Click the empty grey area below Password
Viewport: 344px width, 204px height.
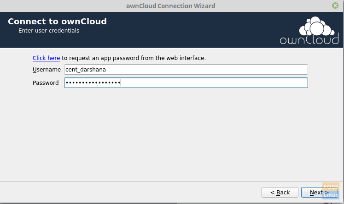click(x=171, y=134)
